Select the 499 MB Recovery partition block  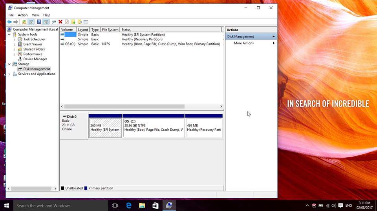(x=204, y=127)
